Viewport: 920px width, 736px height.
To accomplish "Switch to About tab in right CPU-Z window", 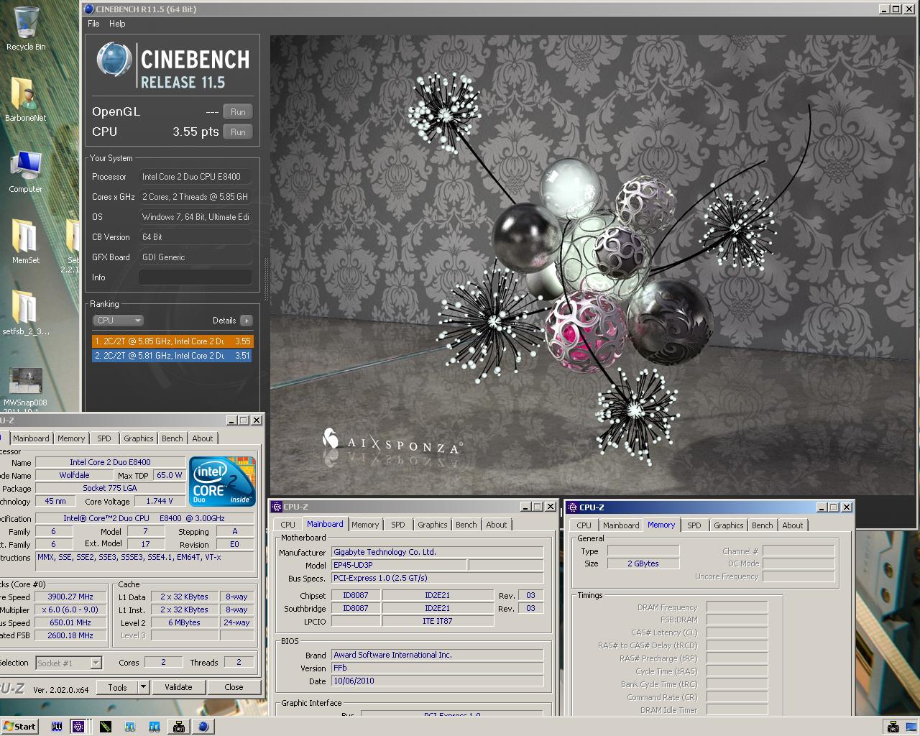I will [793, 525].
